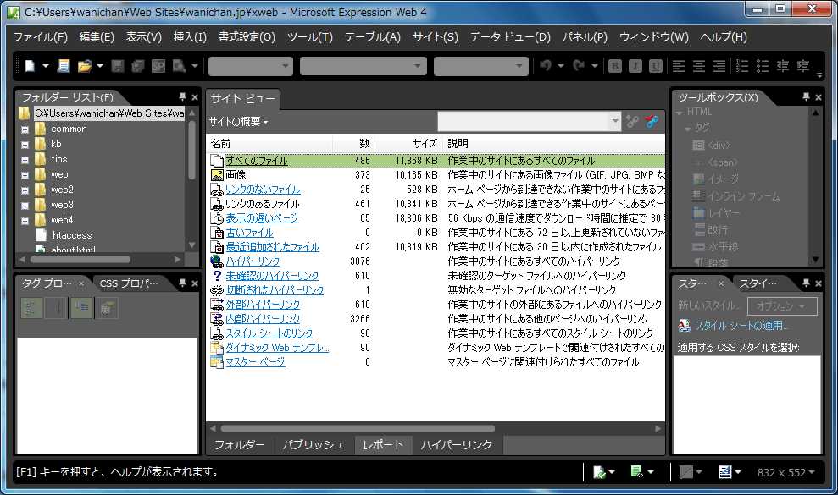Expand the kb folder
Screen dimensions: 838x495
click(25, 145)
